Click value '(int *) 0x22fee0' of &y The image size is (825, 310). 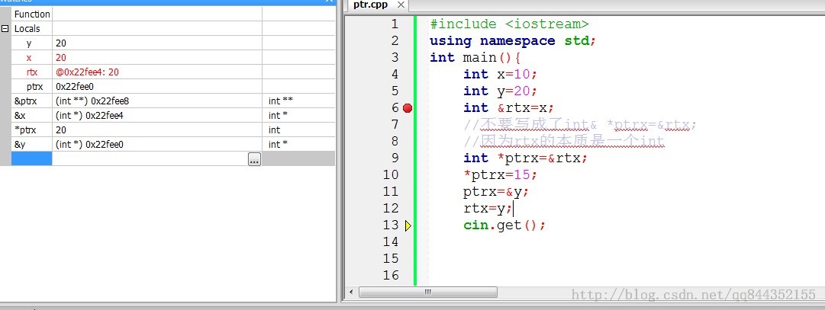click(89, 144)
